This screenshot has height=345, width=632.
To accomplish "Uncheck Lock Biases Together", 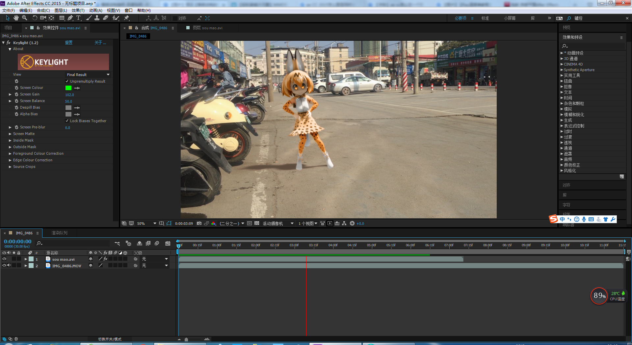I will (67, 121).
